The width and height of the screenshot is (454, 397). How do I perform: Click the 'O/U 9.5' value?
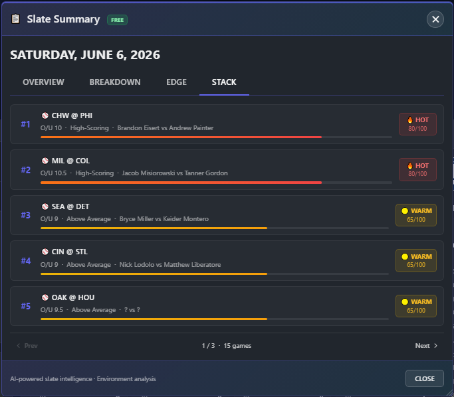[52, 309]
